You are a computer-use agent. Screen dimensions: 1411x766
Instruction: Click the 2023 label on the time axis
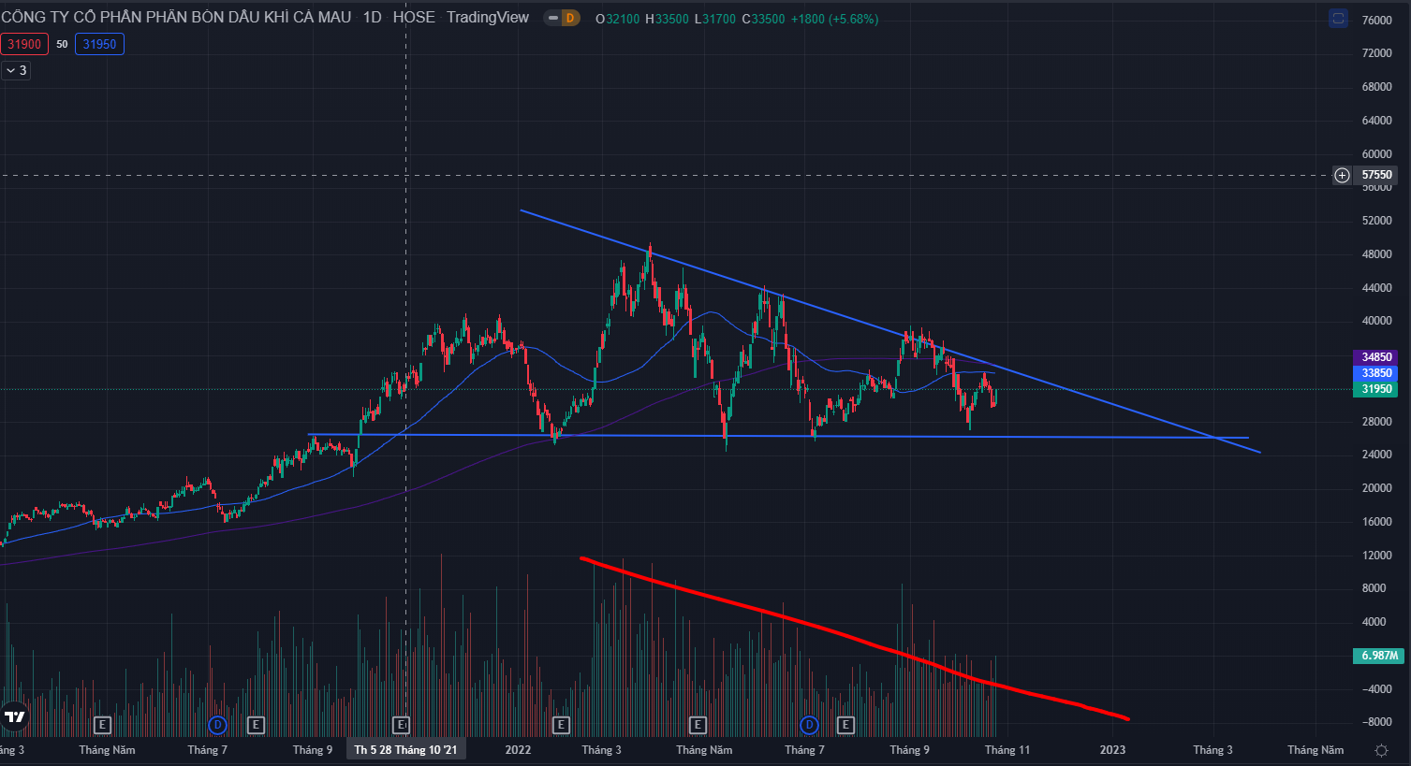(x=1112, y=750)
